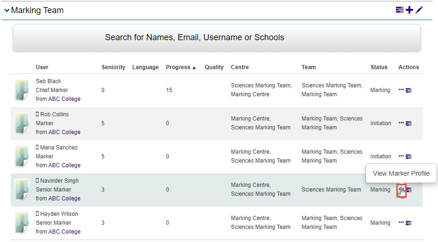Open View Marker Profile for Navinder Singh
Screen dimensions: 438x242
tap(401, 190)
